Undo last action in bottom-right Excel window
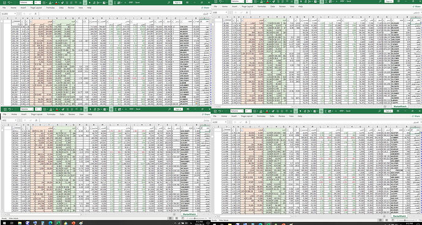Screen dimensions: 422x225 point(220,111)
